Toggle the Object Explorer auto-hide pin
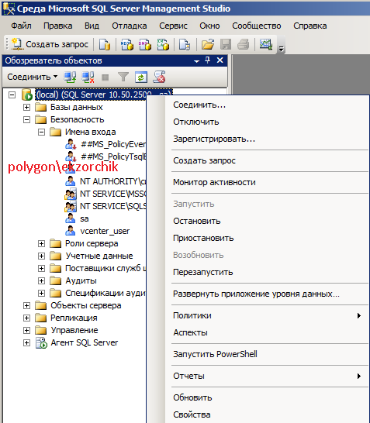The image size is (370, 423). pyautogui.click(x=207, y=60)
